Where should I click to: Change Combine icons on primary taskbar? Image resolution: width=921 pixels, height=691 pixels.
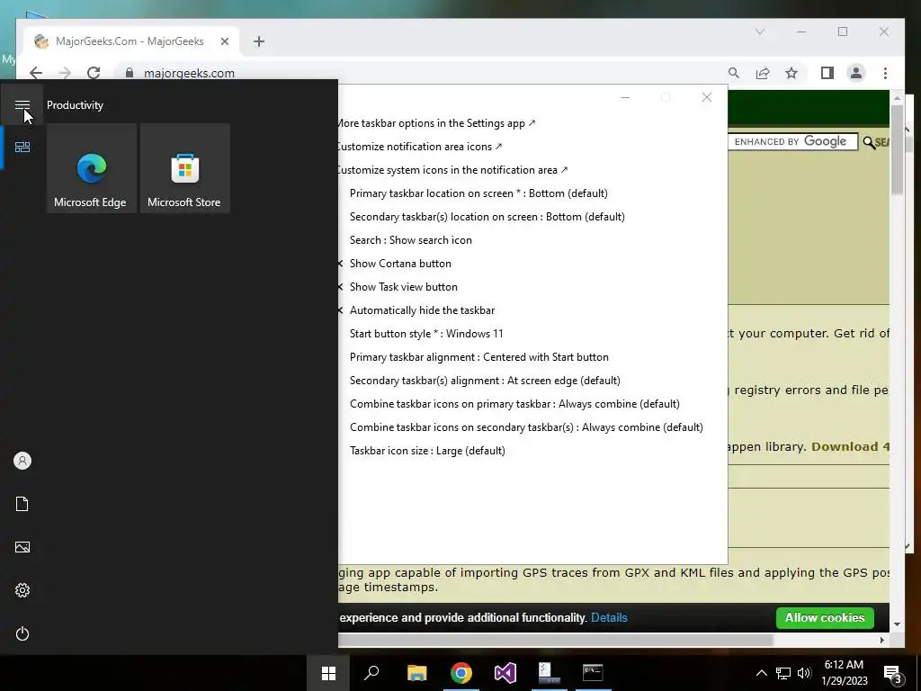point(514,404)
